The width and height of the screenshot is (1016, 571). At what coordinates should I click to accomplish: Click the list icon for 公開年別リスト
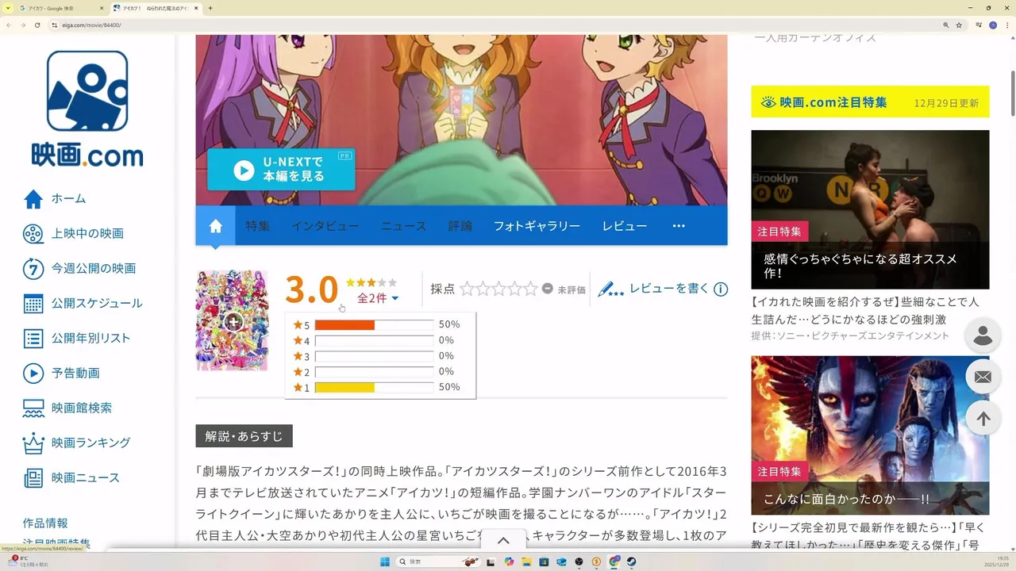pyautogui.click(x=33, y=338)
